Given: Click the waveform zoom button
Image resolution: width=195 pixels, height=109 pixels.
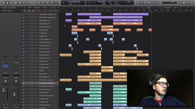Looking at the screenshot, I should (175, 8).
